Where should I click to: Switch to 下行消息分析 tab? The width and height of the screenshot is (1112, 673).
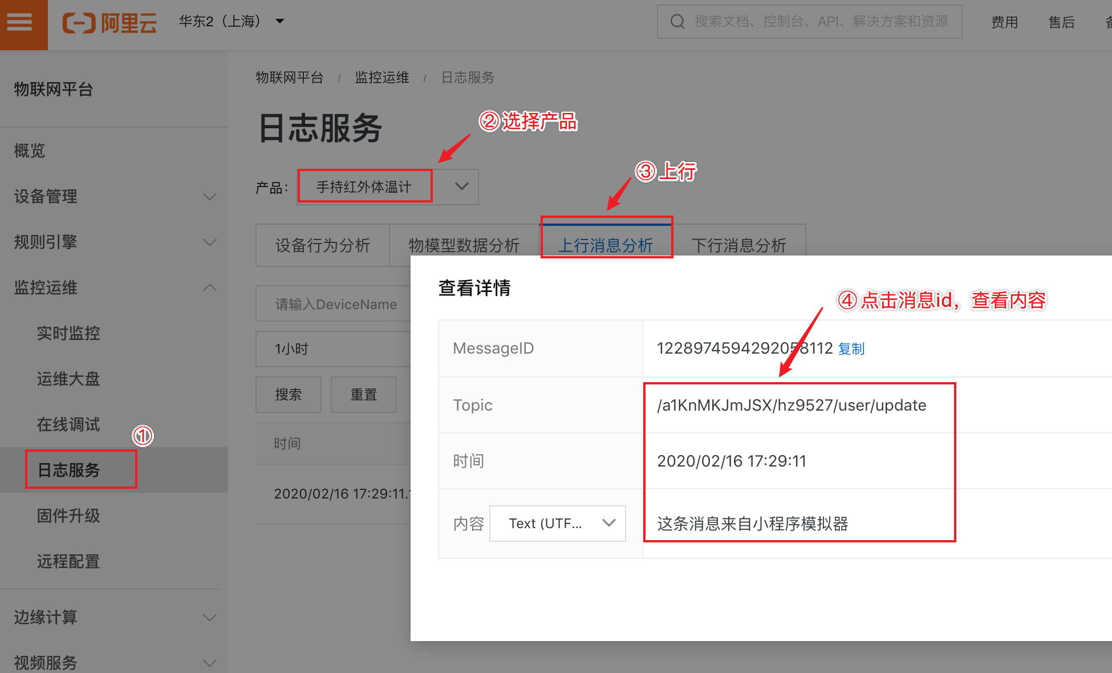(738, 245)
